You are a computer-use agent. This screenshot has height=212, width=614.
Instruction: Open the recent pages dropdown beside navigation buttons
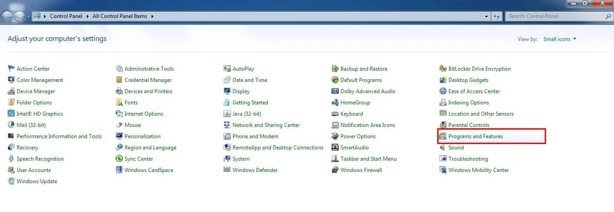[29, 16]
